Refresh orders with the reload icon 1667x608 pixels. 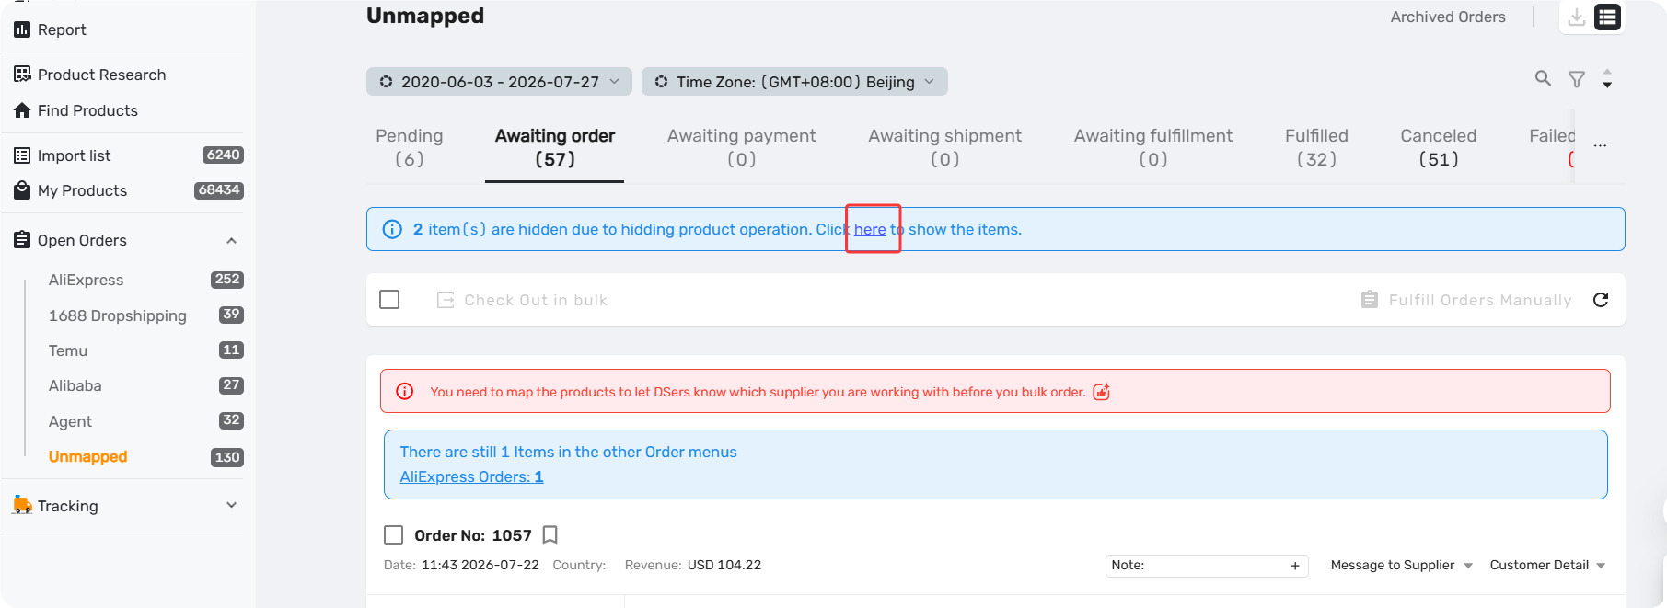[x=1601, y=300]
